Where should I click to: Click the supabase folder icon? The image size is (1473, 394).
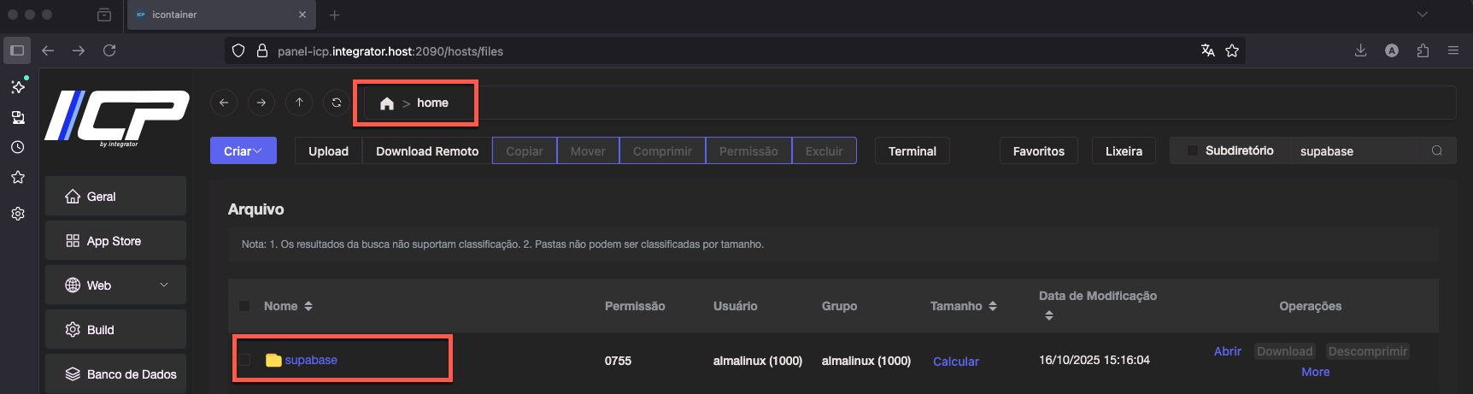(273, 360)
